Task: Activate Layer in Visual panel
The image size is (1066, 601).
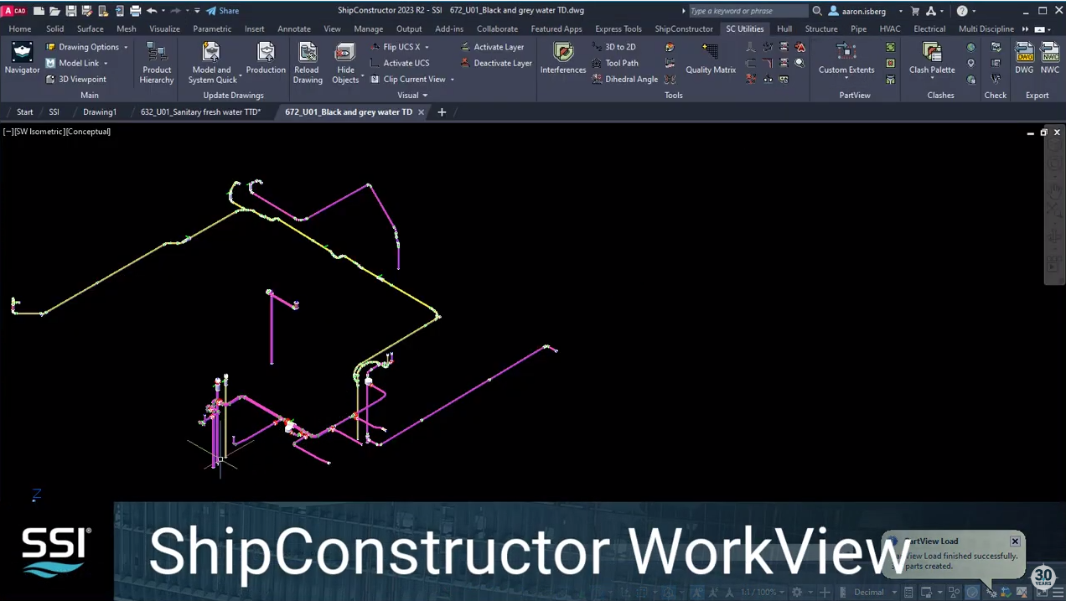Action: pyautogui.click(x=492, y=47)
